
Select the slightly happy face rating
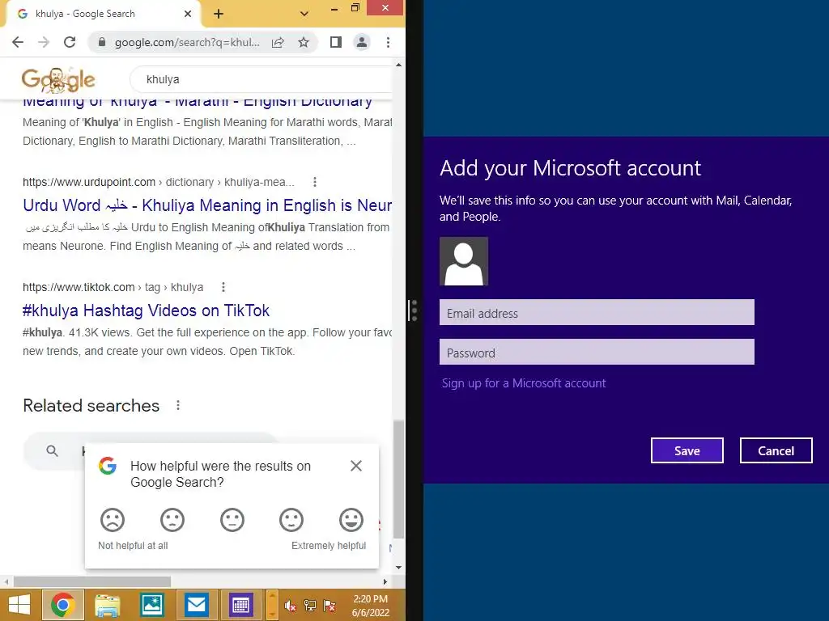tap(291, 520)
